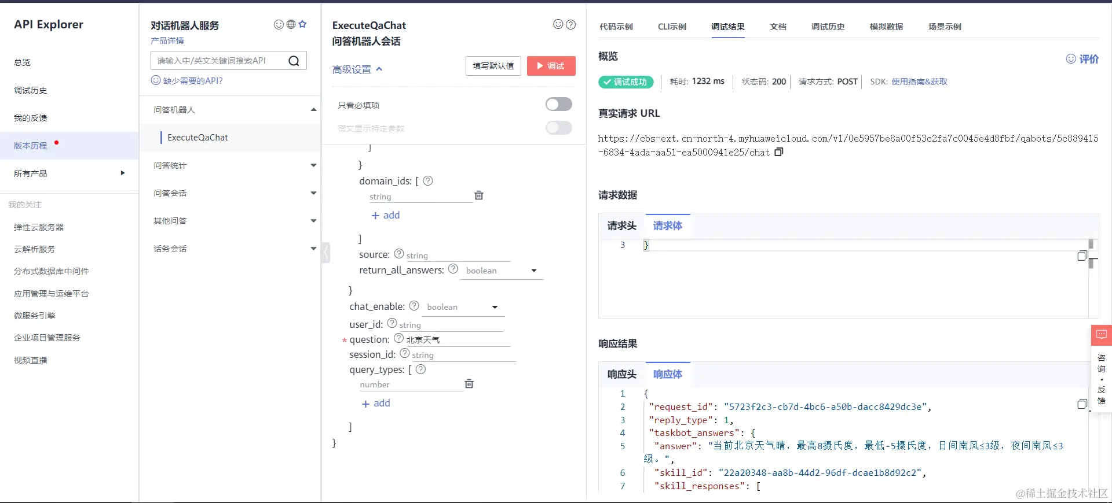
Task: Expand the 问答统计 group
Action: coord(313,165)
